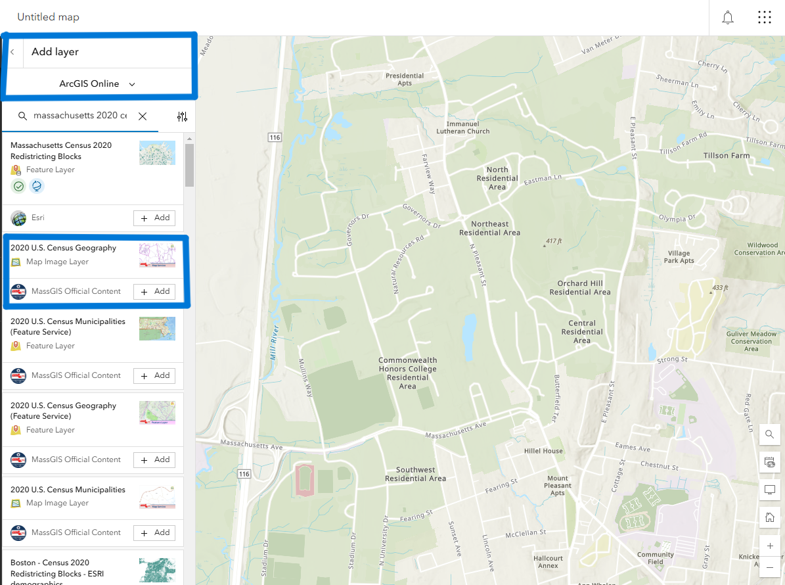The width and height of the screenshot is (785, 585).
Task: Click MassGIS avatar under Census Geography Feature Service
Action: [18, 460]
